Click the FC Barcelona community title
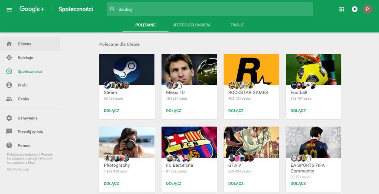The height and width of the screenshot is (194, 379). click(180, 165)
